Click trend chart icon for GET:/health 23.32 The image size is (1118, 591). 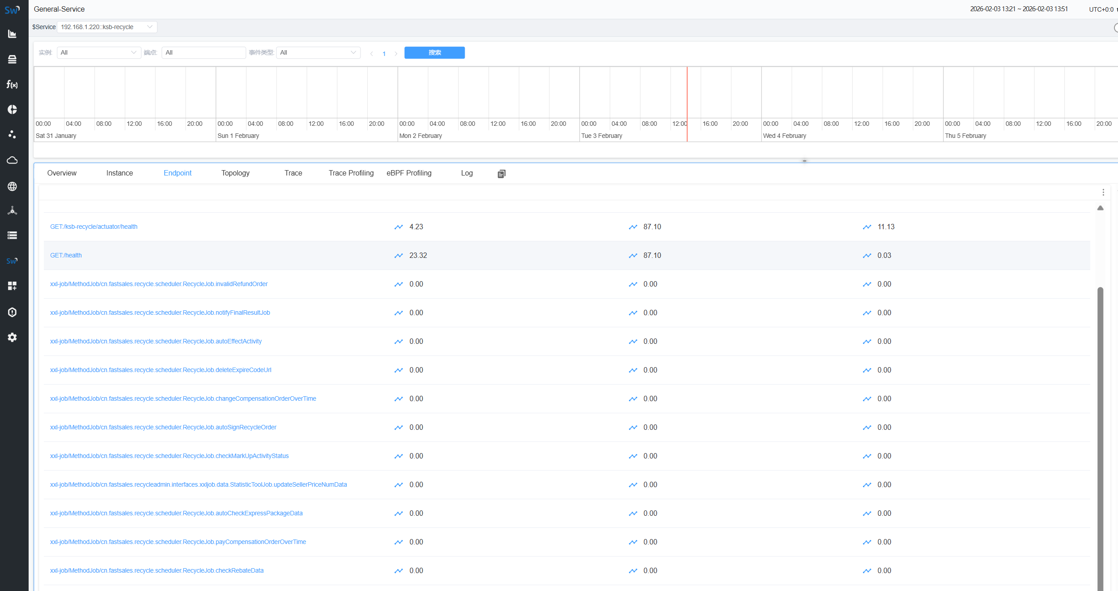click(x=398, y=256)
